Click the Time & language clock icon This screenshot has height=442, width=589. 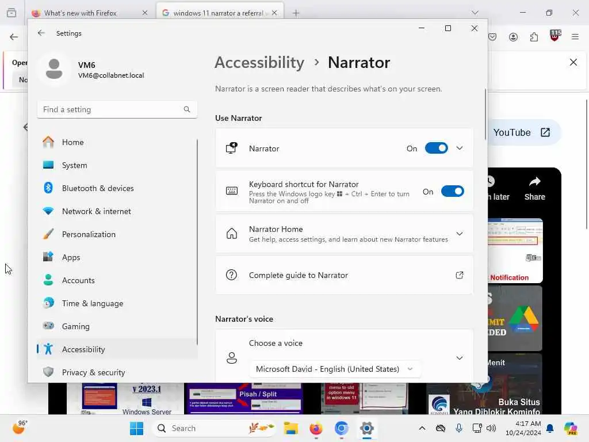(48, 303)
